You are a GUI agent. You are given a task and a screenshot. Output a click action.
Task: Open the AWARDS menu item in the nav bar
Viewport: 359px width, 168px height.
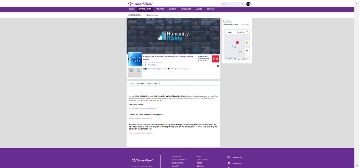tap(199, 9)
